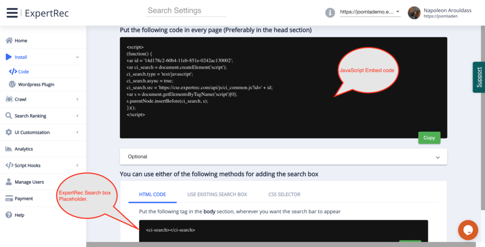485x247 pixels.
Task: Expand the Optional panel chevron
Action: point(438,157)
